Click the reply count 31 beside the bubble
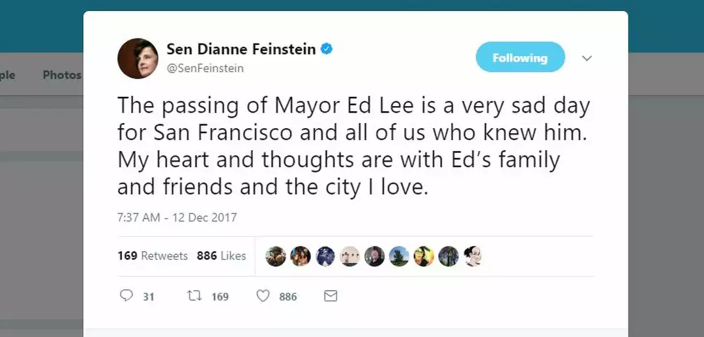Screen dimensions: 704x337 pyautogui.click(x=149, y=297)
